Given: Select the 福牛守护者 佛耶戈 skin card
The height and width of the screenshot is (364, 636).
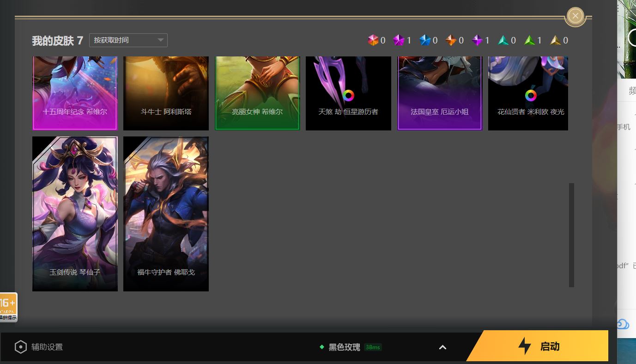Looking at the screenshot, I should (x=166, y=214).
